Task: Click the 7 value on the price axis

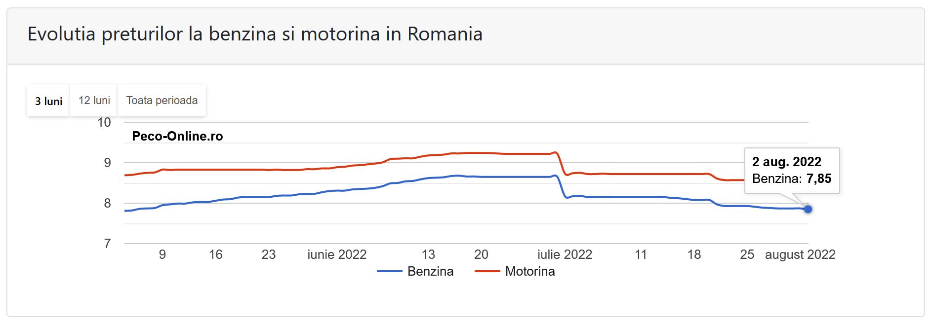Action: pyautogui.click(x=107, y=244)
